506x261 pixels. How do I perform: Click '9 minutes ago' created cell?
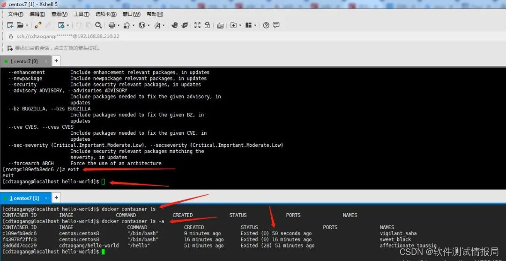(202, 233)
